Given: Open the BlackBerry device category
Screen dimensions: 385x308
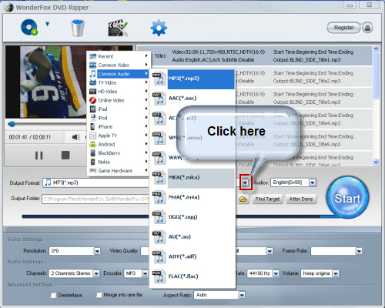Looking at the screenshot, I should tap(119, 153).
